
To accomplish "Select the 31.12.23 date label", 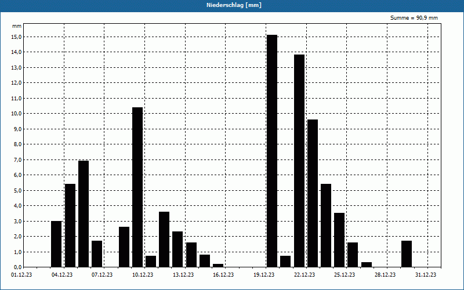I will click(x=426, y=275).
